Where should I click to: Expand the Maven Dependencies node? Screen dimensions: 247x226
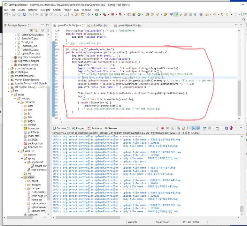9,80
